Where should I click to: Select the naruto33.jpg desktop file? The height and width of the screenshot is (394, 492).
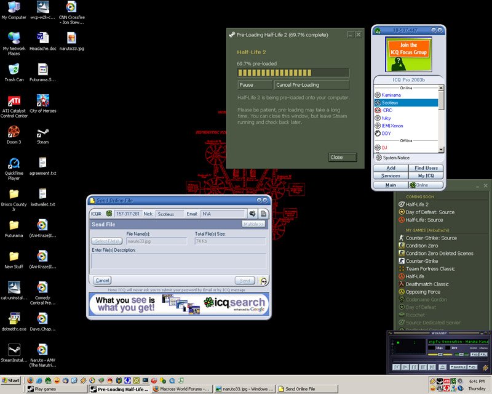click(71, 41)
